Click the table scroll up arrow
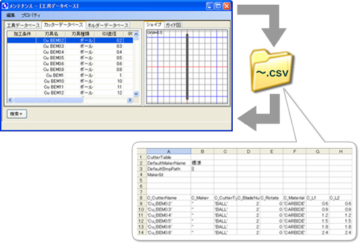 point(136,34)
